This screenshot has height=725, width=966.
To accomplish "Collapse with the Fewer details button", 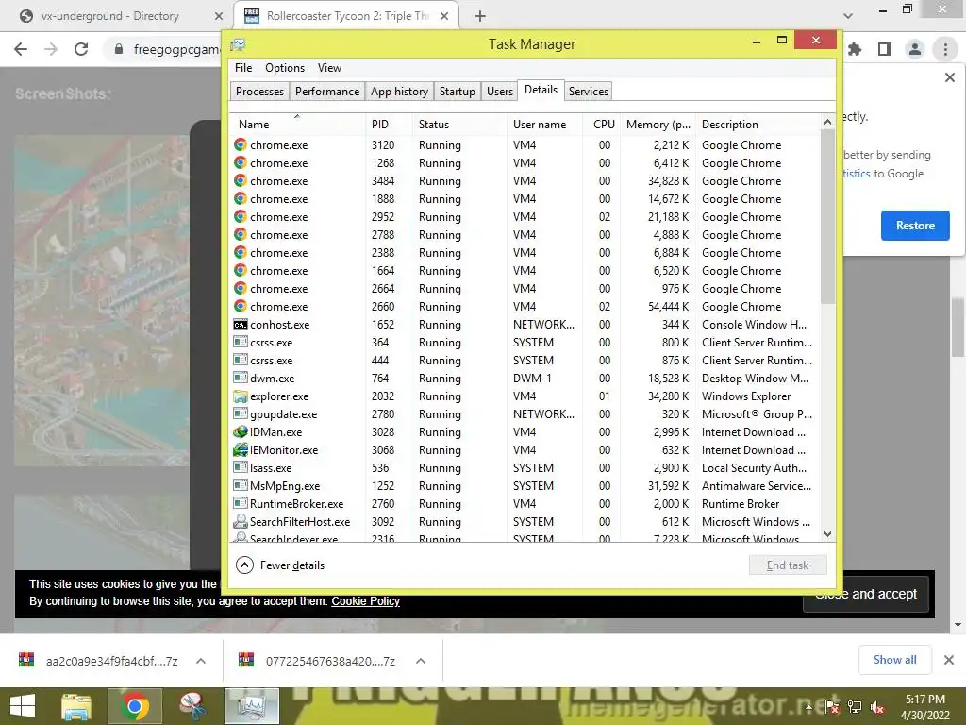I will click(x=280, y=565).
